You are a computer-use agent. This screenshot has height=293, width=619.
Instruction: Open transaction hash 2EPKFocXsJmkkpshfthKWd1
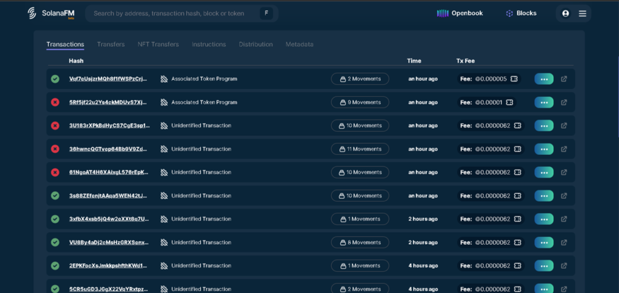click(x=109, y=266)
